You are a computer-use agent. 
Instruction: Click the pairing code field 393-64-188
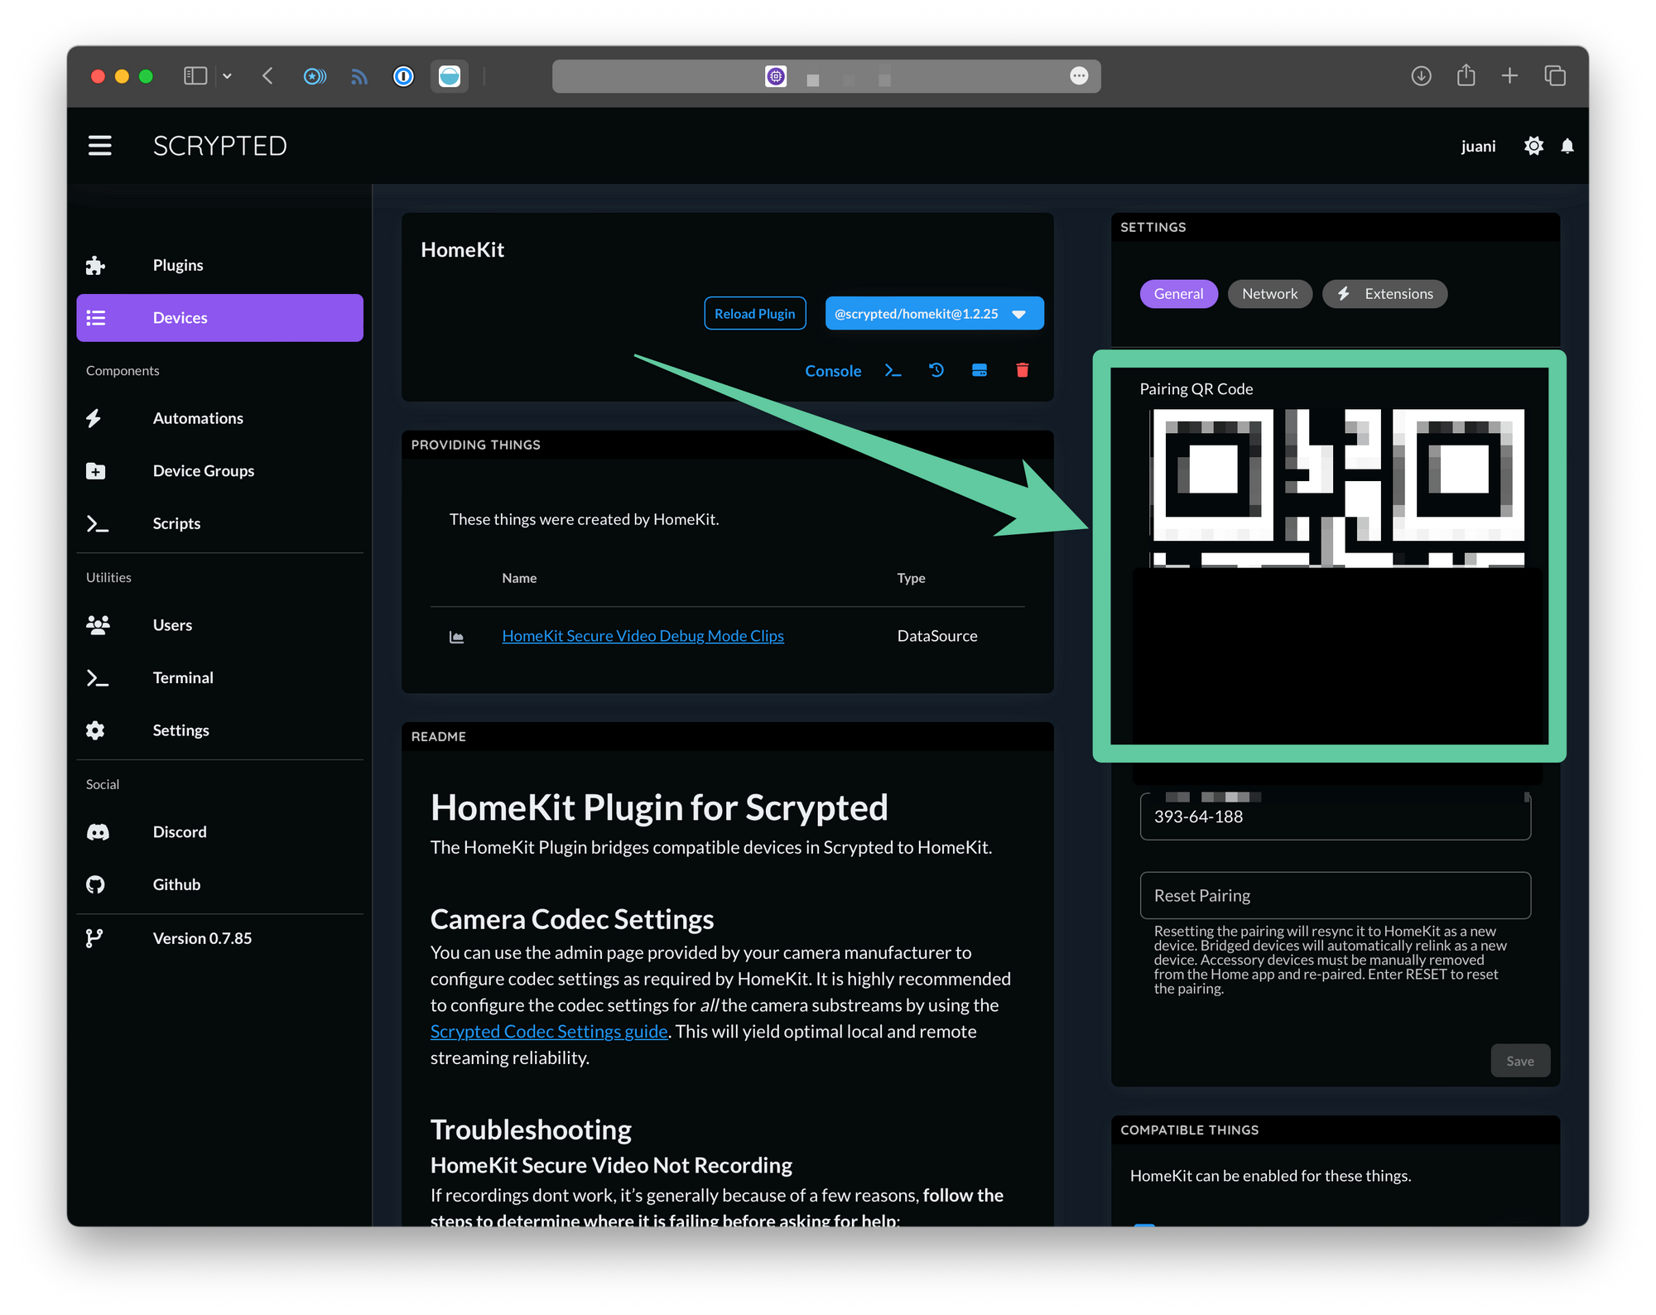[x=1335, y=816]
